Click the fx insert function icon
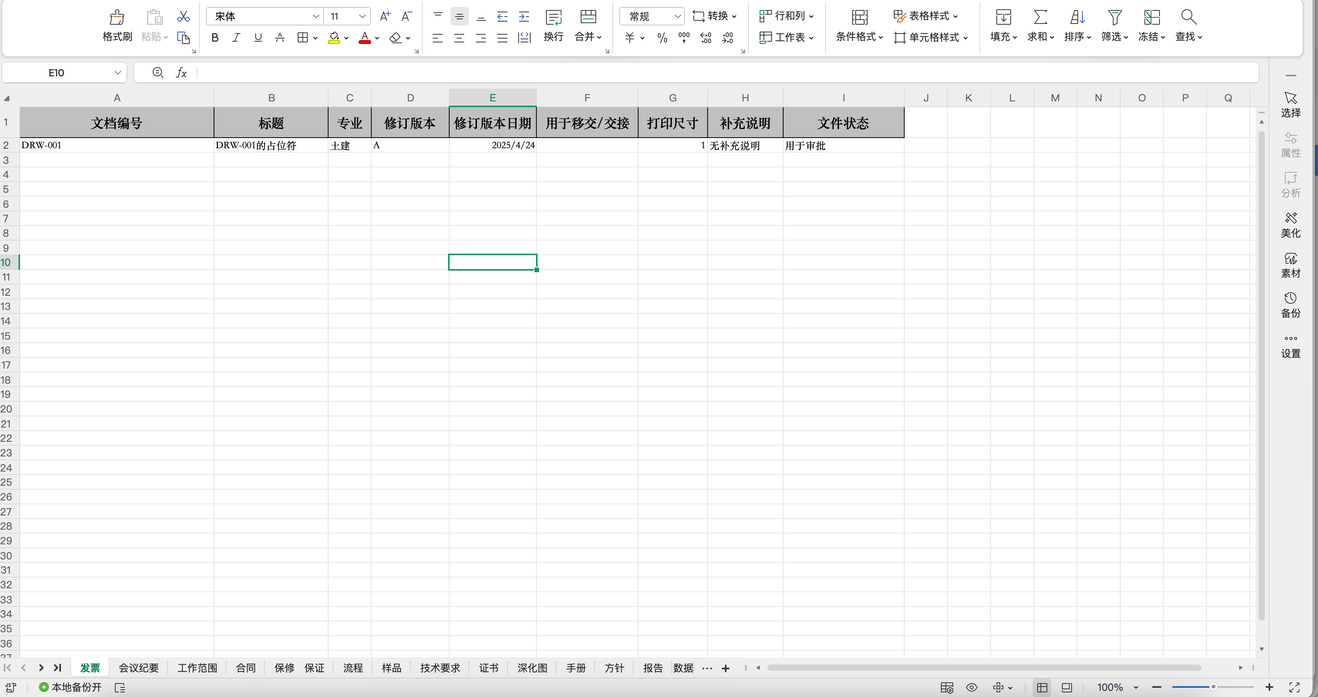The height and width of the screenshot is (697, 1318). 181,72
